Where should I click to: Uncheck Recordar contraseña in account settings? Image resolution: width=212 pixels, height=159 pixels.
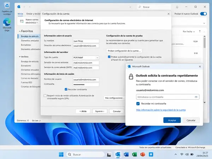(x=66, y=89)
